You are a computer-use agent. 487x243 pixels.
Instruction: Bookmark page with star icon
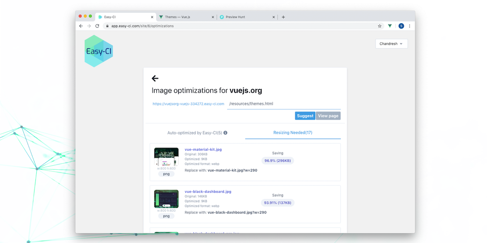point(380,26)
